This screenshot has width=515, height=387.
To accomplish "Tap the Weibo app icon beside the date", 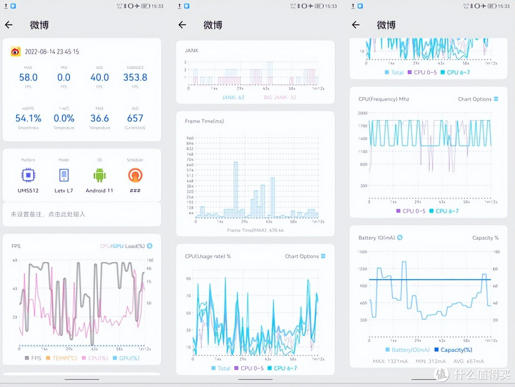I will point(15,51).
